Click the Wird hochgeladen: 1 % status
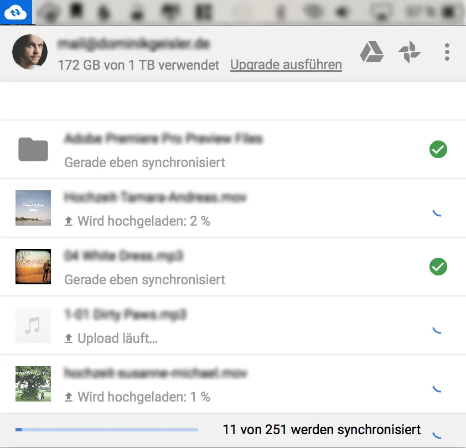Image resolution: width=466 pixels, height=448 pixels. (143, 397)
